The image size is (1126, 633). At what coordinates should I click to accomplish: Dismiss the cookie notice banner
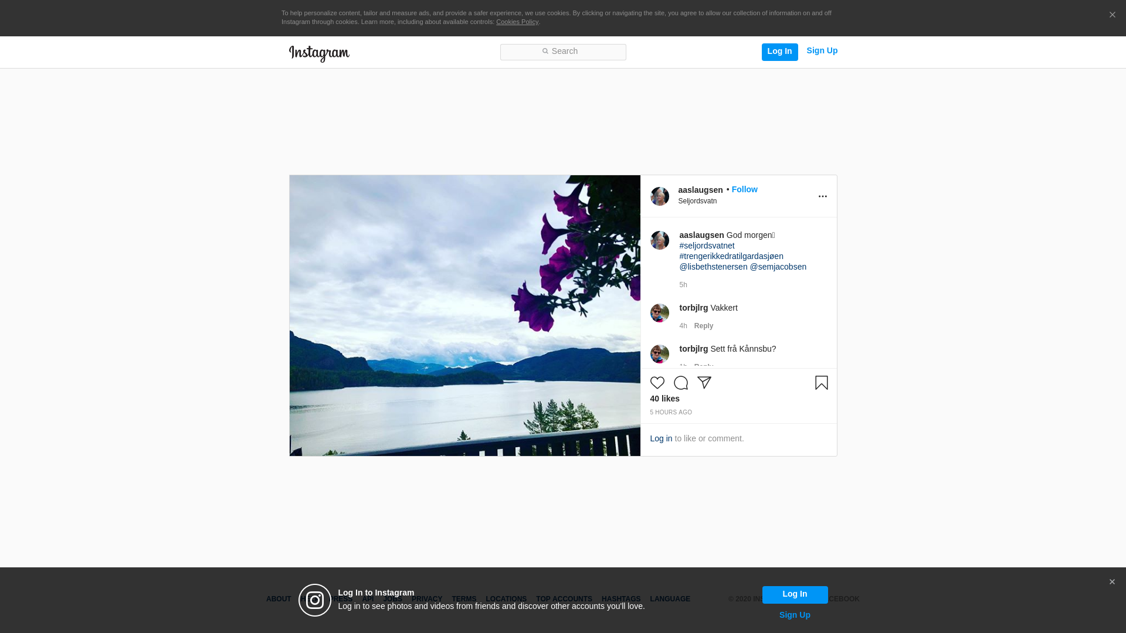click(1112, 15)
